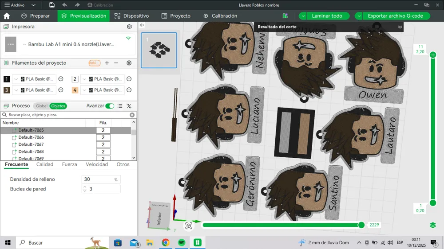Viewport: 444px width, 249px height.
Task: Undo the last action with the arrow icon
Action: coord(64,5)
